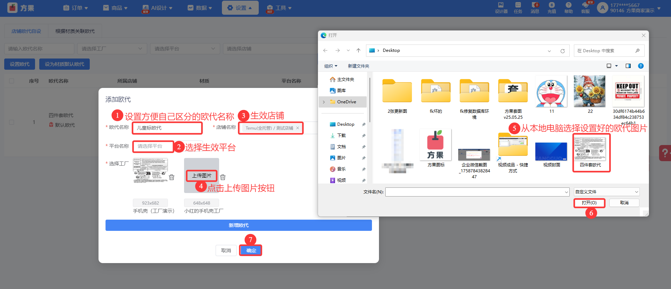
Task: Open the 请选择店铺 shop filter dropdown
Action: [270, 49]
